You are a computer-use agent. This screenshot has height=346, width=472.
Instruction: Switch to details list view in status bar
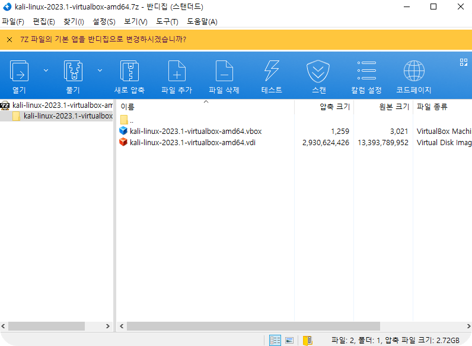pyautogui.click(x=275, y=340)
